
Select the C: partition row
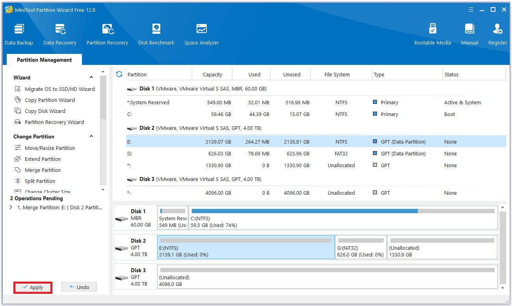click(316, 114)
